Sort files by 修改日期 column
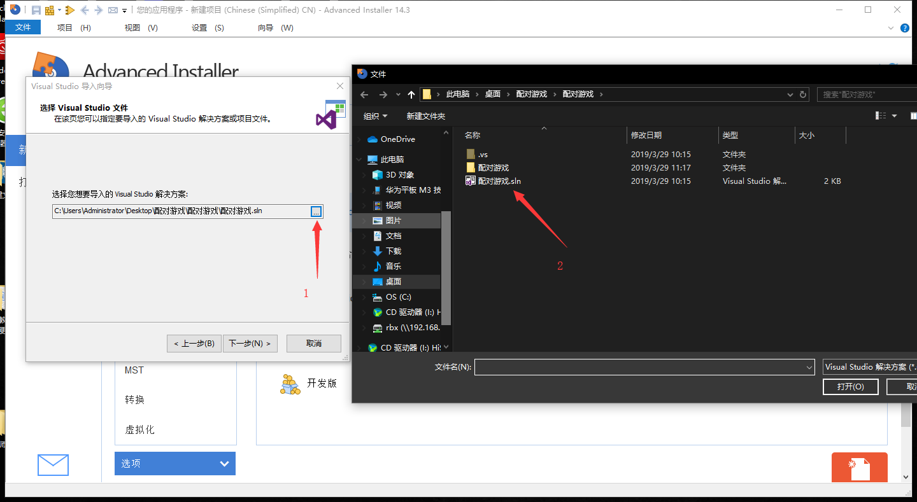This screenshot has width=917, height=502. [x=646, y=136]
